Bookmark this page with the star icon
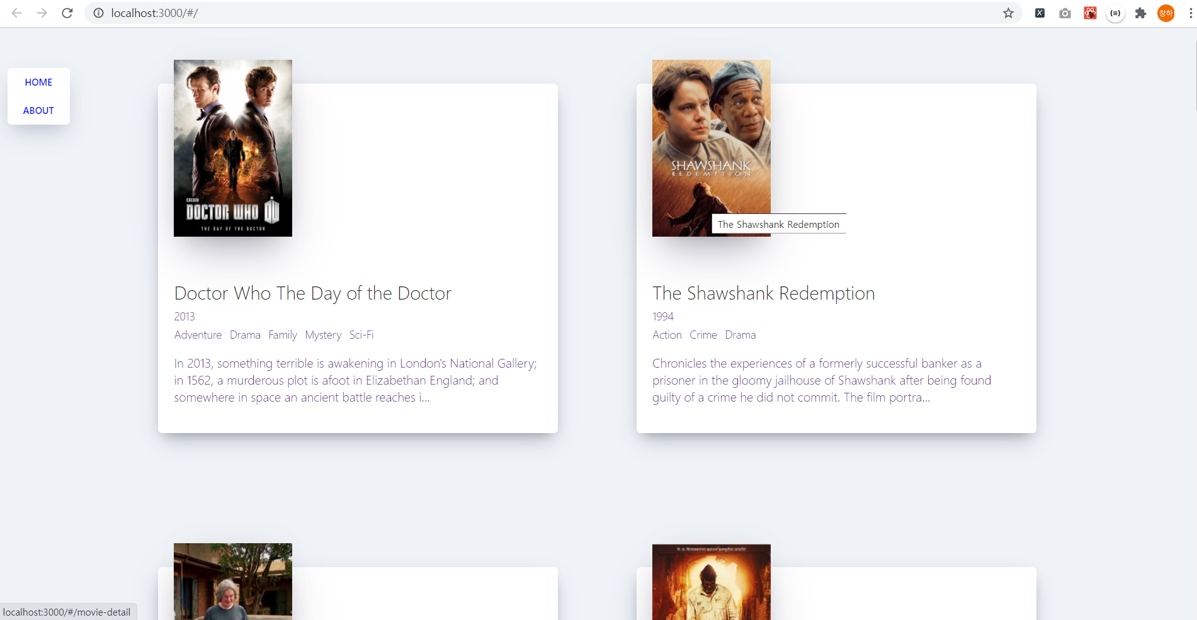 [x=1008, y=13]
